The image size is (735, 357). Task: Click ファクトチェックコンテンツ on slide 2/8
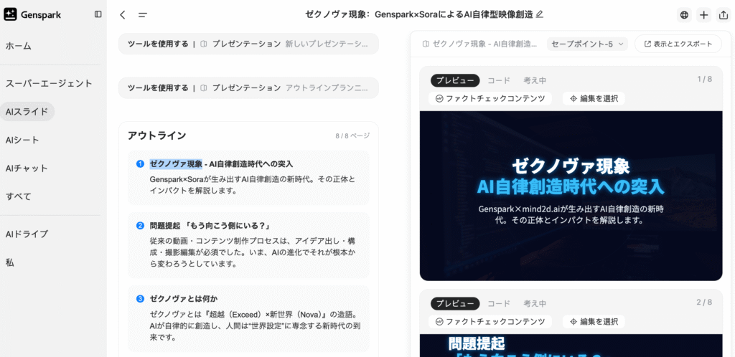(x=490, y=322)
